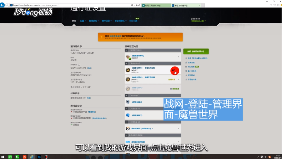Screen dimensions: 282x159
Task: Expand the 暴雪游戏点数 balance dropdown
Action: (x=199, y=21)
